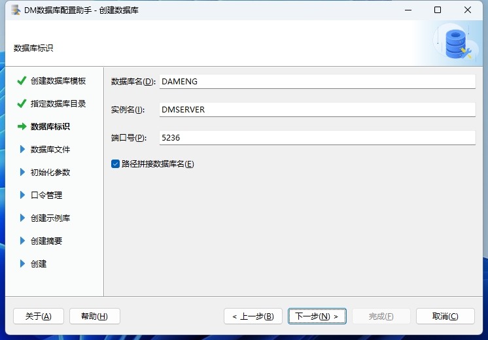Minimize the DM configuration assistant window

coord(408,10)
